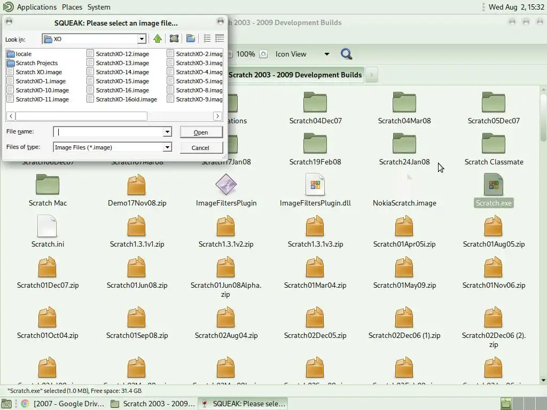Click the path bar forward arrow
The height and width of the screenshot is (410, 547).
[x=372, y=75]
